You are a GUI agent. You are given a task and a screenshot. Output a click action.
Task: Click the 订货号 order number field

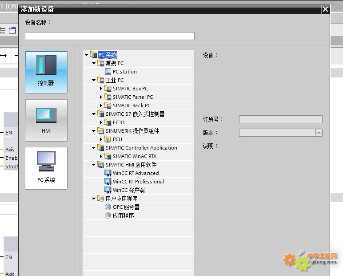(x=281, y=119)
